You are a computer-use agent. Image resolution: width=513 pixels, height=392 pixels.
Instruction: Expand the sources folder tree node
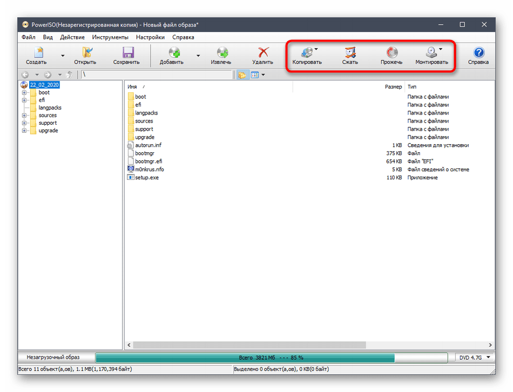(24, 116)
